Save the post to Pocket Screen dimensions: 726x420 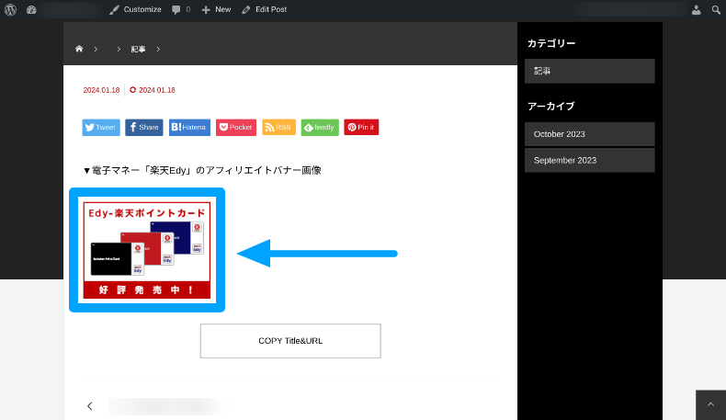(236, 128)
